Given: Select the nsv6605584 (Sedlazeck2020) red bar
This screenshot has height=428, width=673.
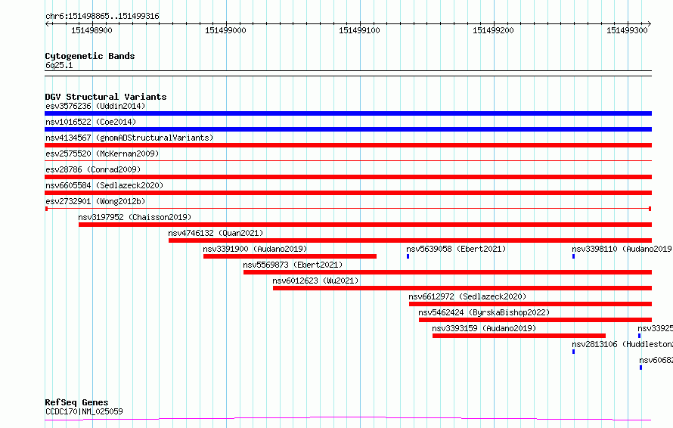Looking at the screenshot, I should pyautogui.click(x=348, y=193).
